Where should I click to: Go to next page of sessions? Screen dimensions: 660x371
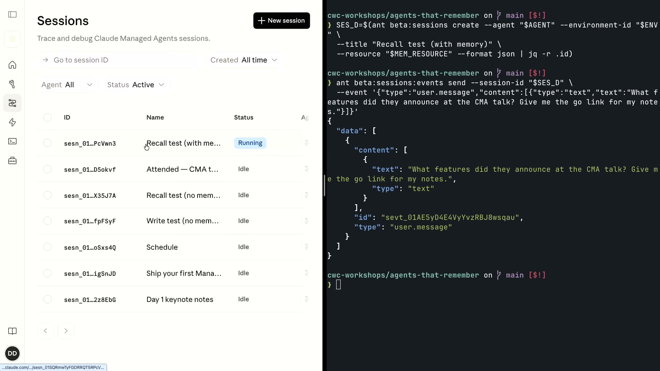66,331
